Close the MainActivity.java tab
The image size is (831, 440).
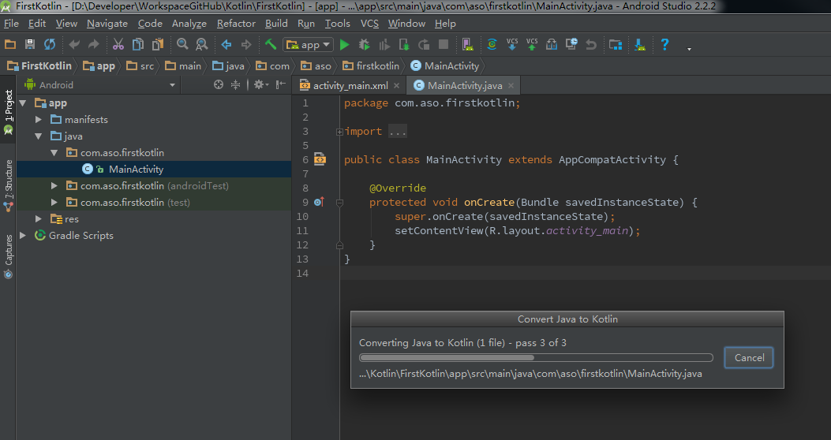pyautogui.click(x=511, y=85)
